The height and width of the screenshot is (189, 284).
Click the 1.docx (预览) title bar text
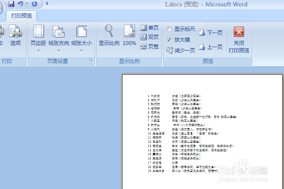point(181,4)
